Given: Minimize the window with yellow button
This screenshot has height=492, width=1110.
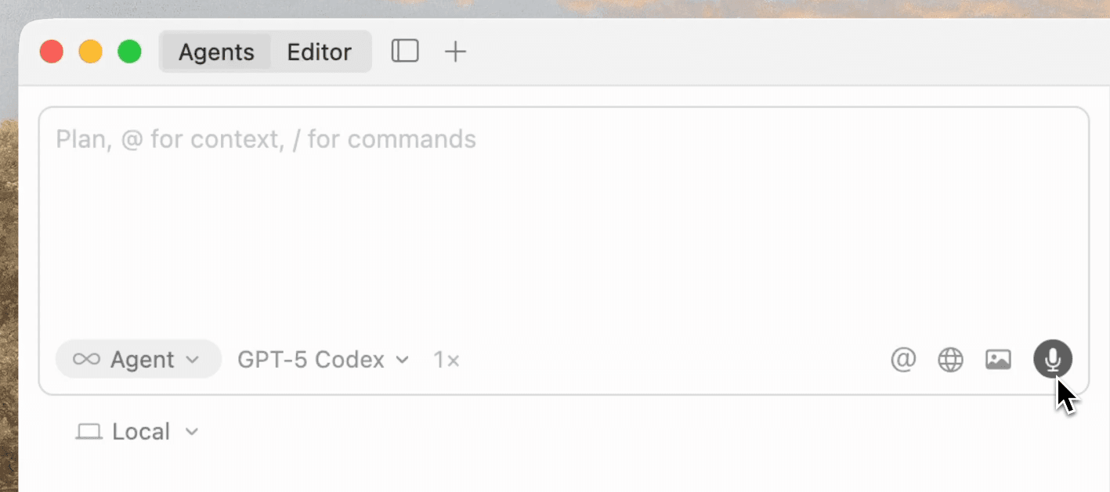Looking at the screenshot, I should (x=91, y=52).
